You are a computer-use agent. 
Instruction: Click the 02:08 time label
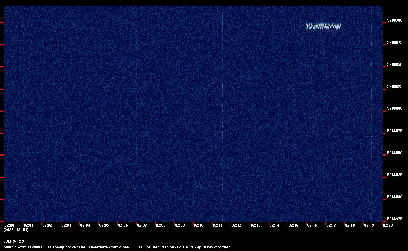pos(160,225)
